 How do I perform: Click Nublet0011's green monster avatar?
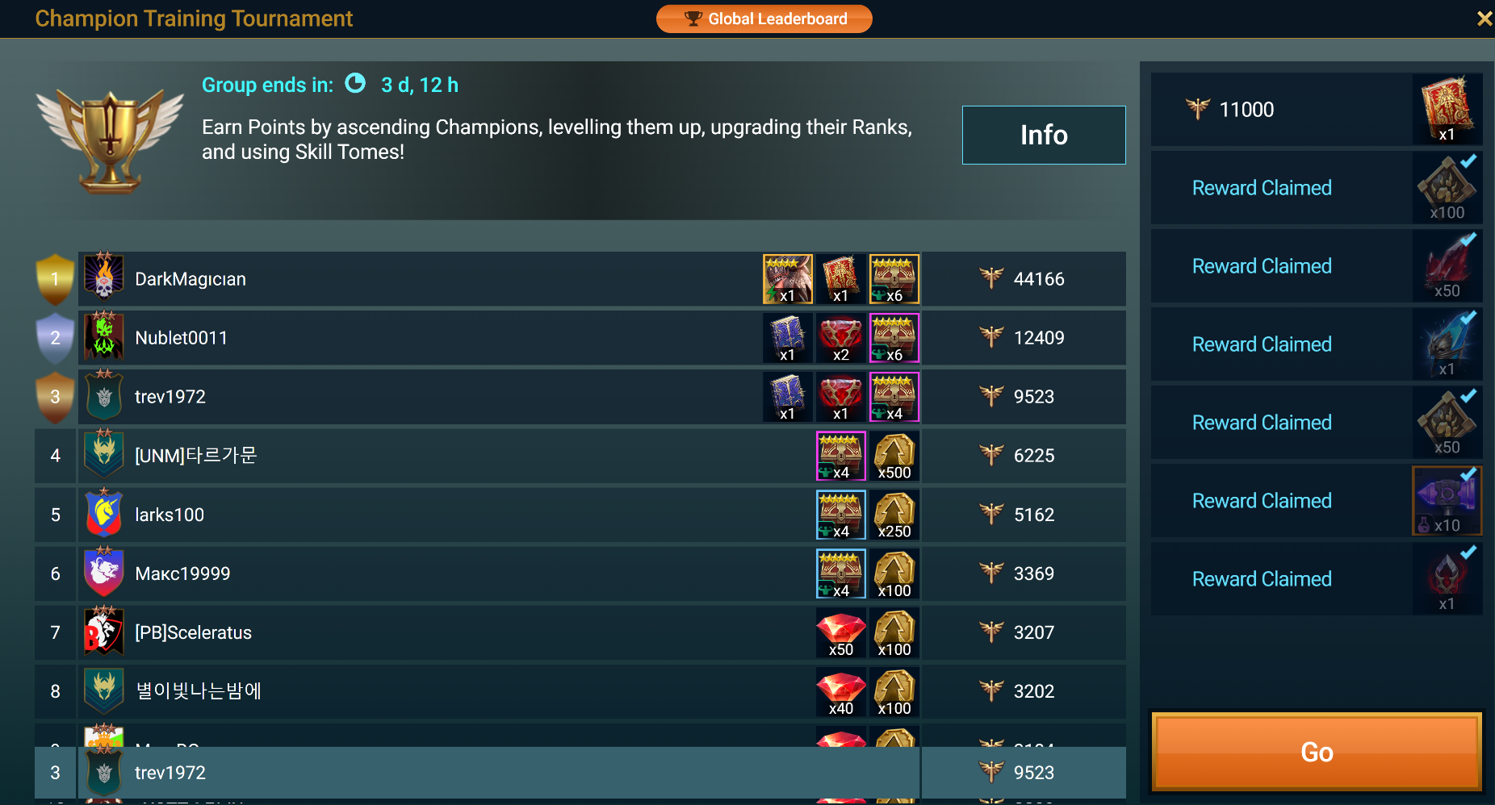[x=104, y=337]
